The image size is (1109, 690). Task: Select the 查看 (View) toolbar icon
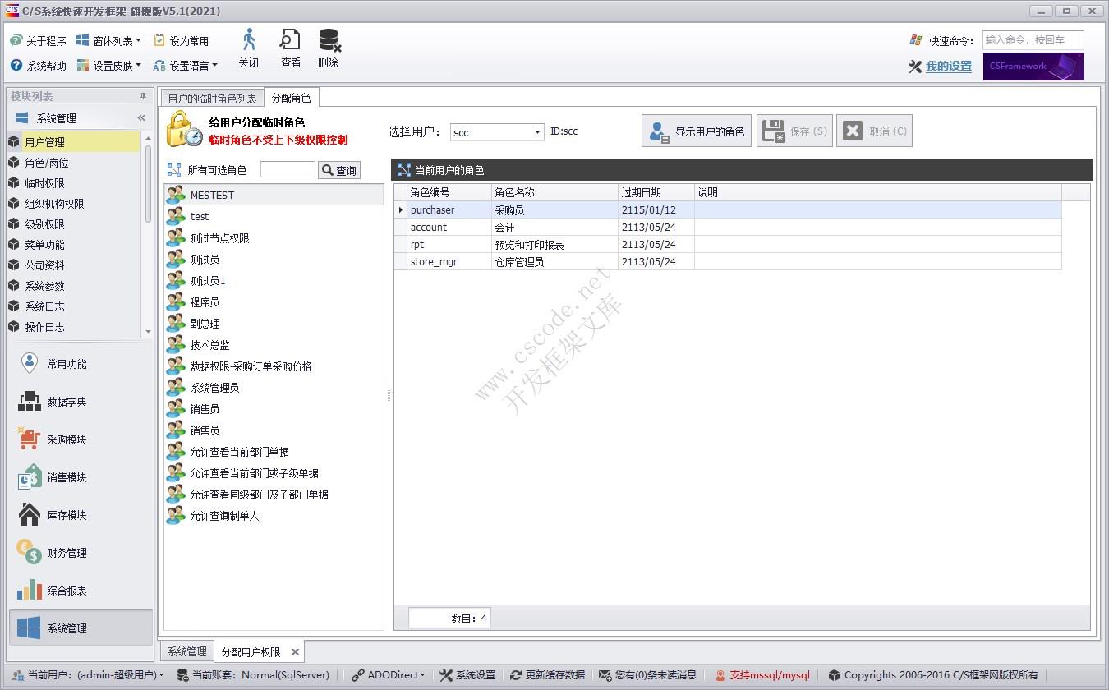coord(289,48)
